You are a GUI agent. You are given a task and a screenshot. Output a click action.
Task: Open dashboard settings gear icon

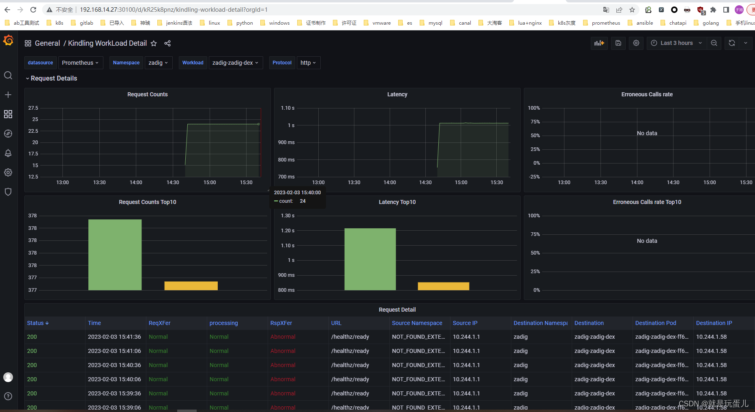[636, 43]
